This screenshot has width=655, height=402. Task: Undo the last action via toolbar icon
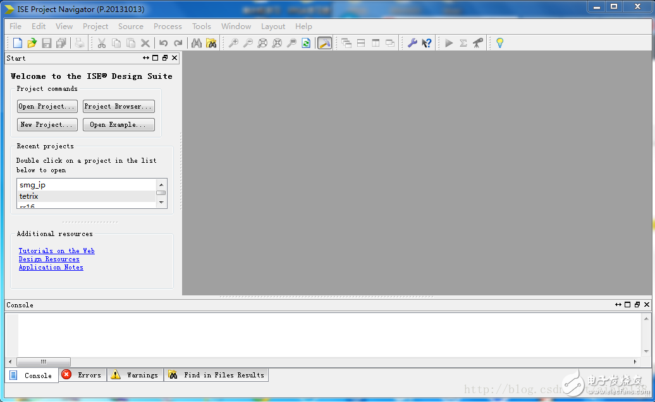(x=163, y=42)
